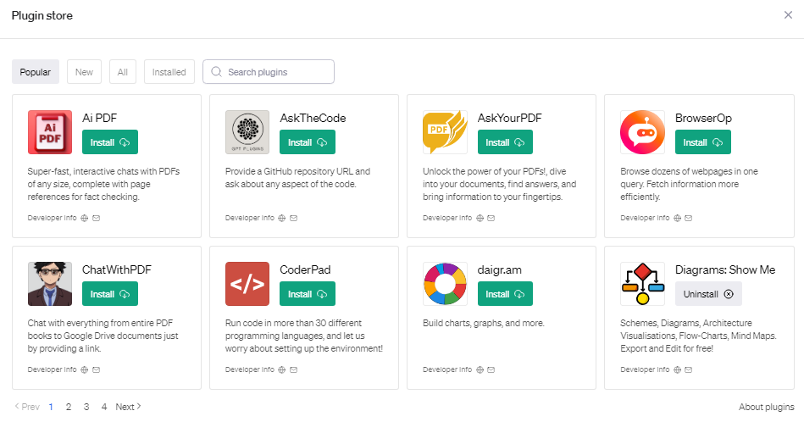804x422 pixels.
Task: Install the ChatWithPDF plugin
Action: (x=110, y=294)
